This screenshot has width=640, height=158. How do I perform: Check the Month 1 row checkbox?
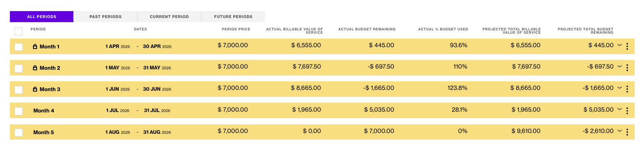click(19, 47)
